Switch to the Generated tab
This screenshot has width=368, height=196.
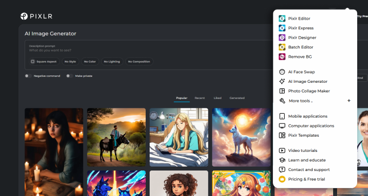coord(237,98)
